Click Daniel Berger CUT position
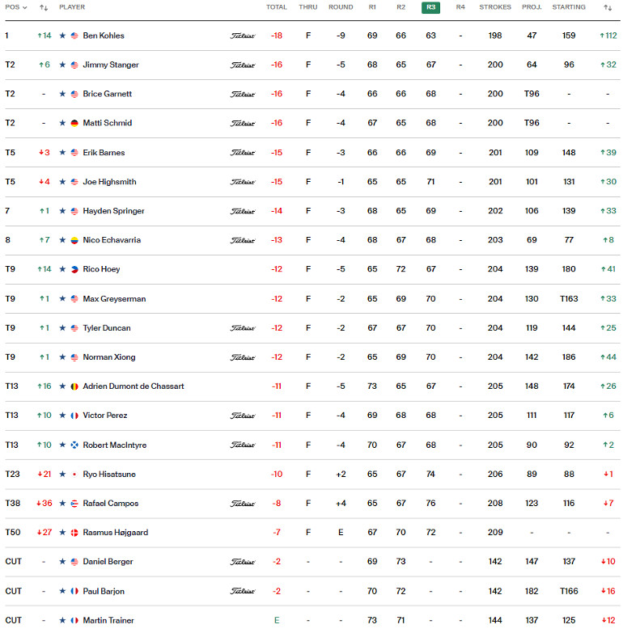 pos(13,562)
